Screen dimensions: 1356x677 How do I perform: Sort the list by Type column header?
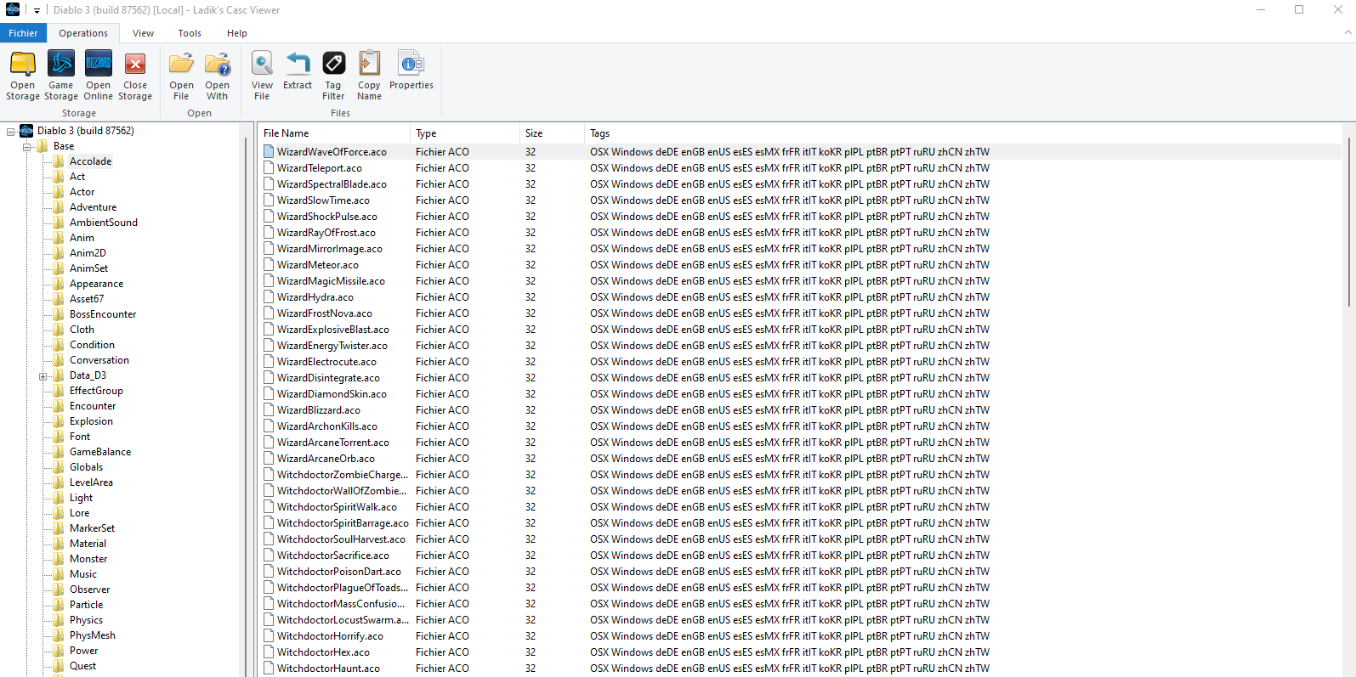[464, 133]
